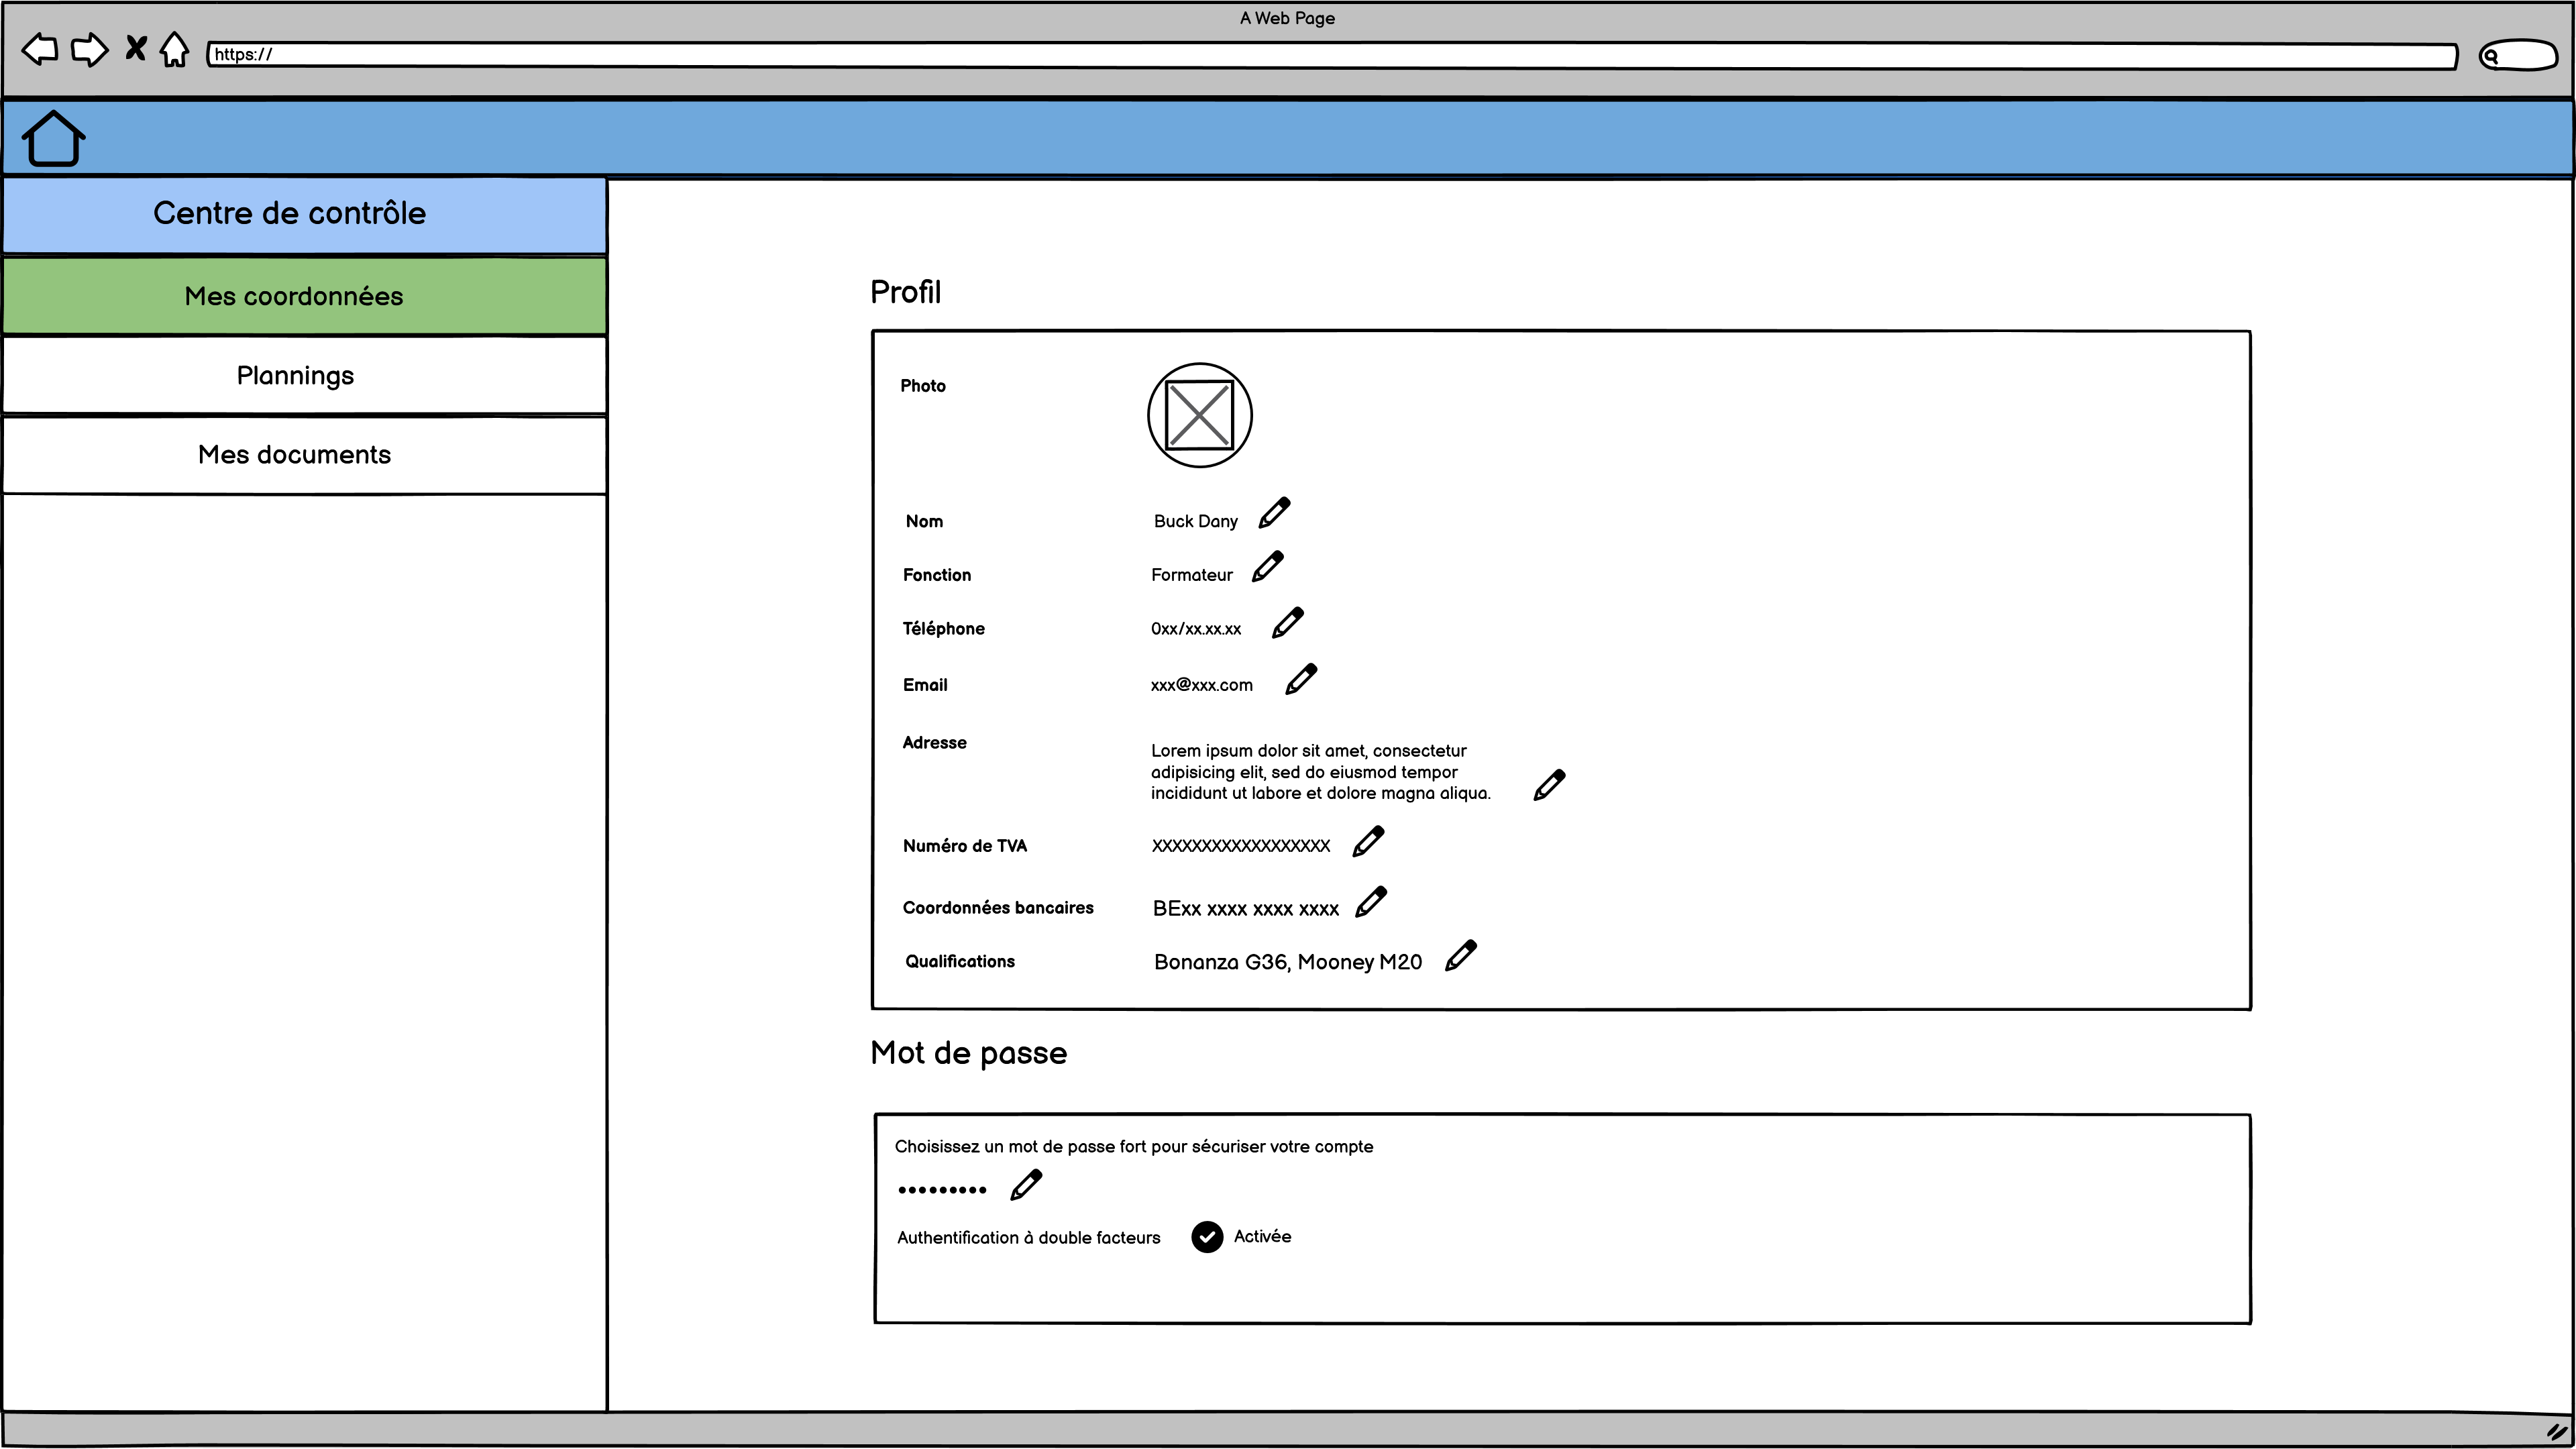The image size is (2576, 1449).
Task: Click the Profil section heading
Action: tap(906, 292)
